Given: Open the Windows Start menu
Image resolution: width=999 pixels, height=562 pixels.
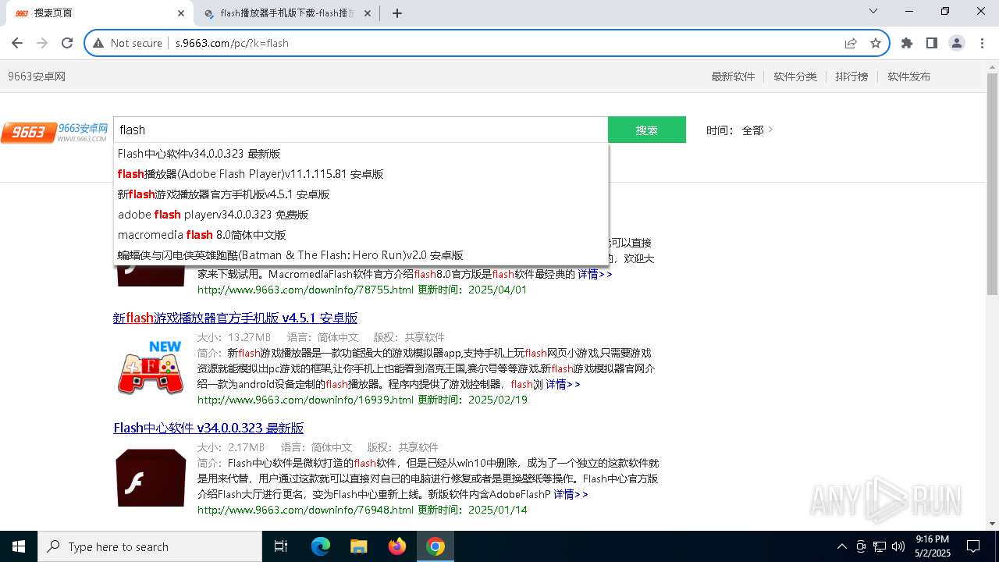Looking at the screenshot, I should [x=19, y=546].
